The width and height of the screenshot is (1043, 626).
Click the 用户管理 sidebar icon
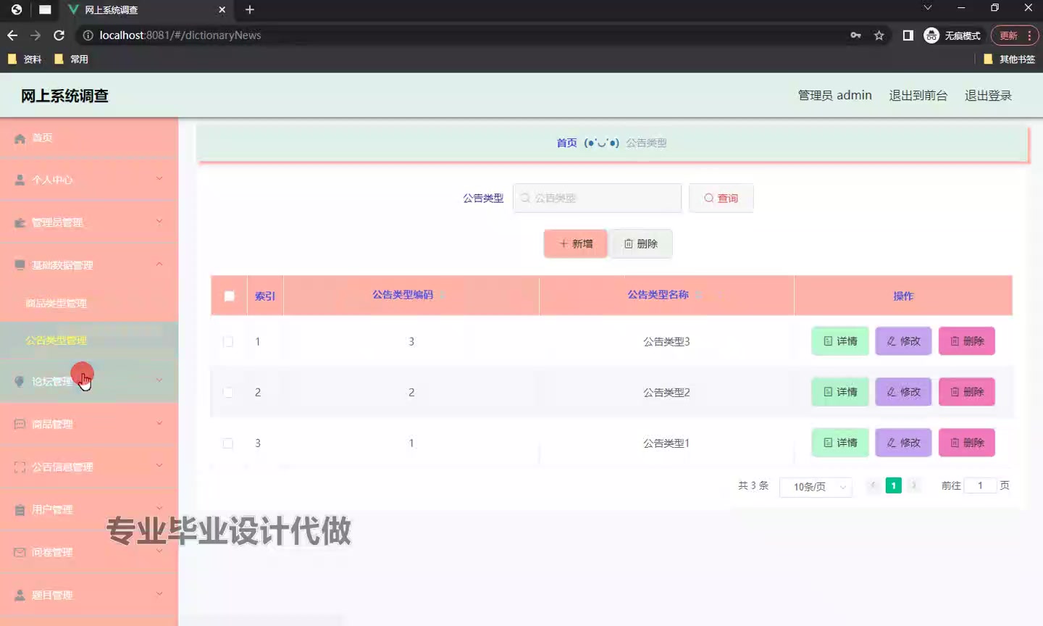tap(20, 509)
